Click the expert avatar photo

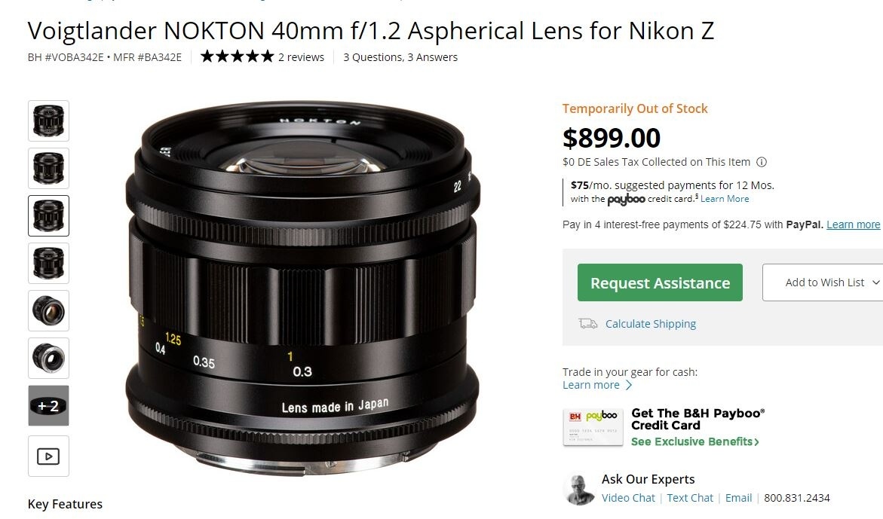(x=579, y=489)
